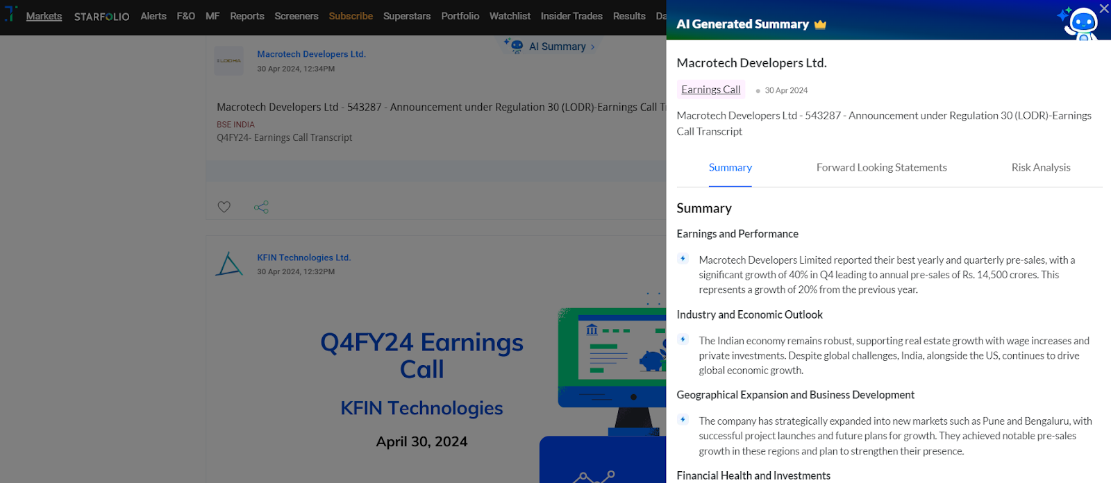The width and height of the screenshot is (1111, 483).
Task: Click the Financial Health and Investments heading
Action: [753, 475]
